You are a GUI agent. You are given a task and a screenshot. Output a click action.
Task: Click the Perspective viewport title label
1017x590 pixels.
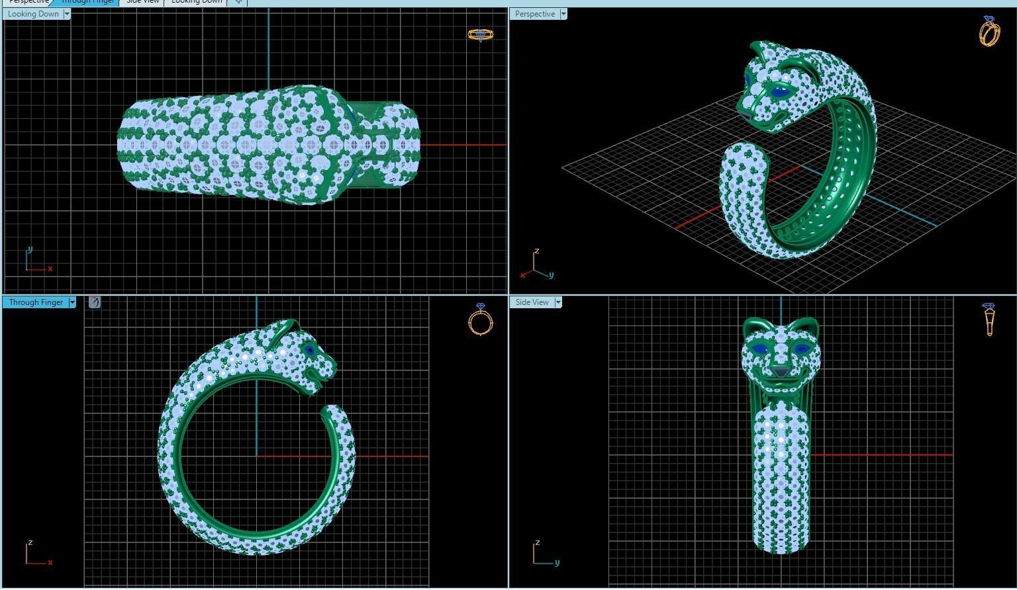click(535, 14)
